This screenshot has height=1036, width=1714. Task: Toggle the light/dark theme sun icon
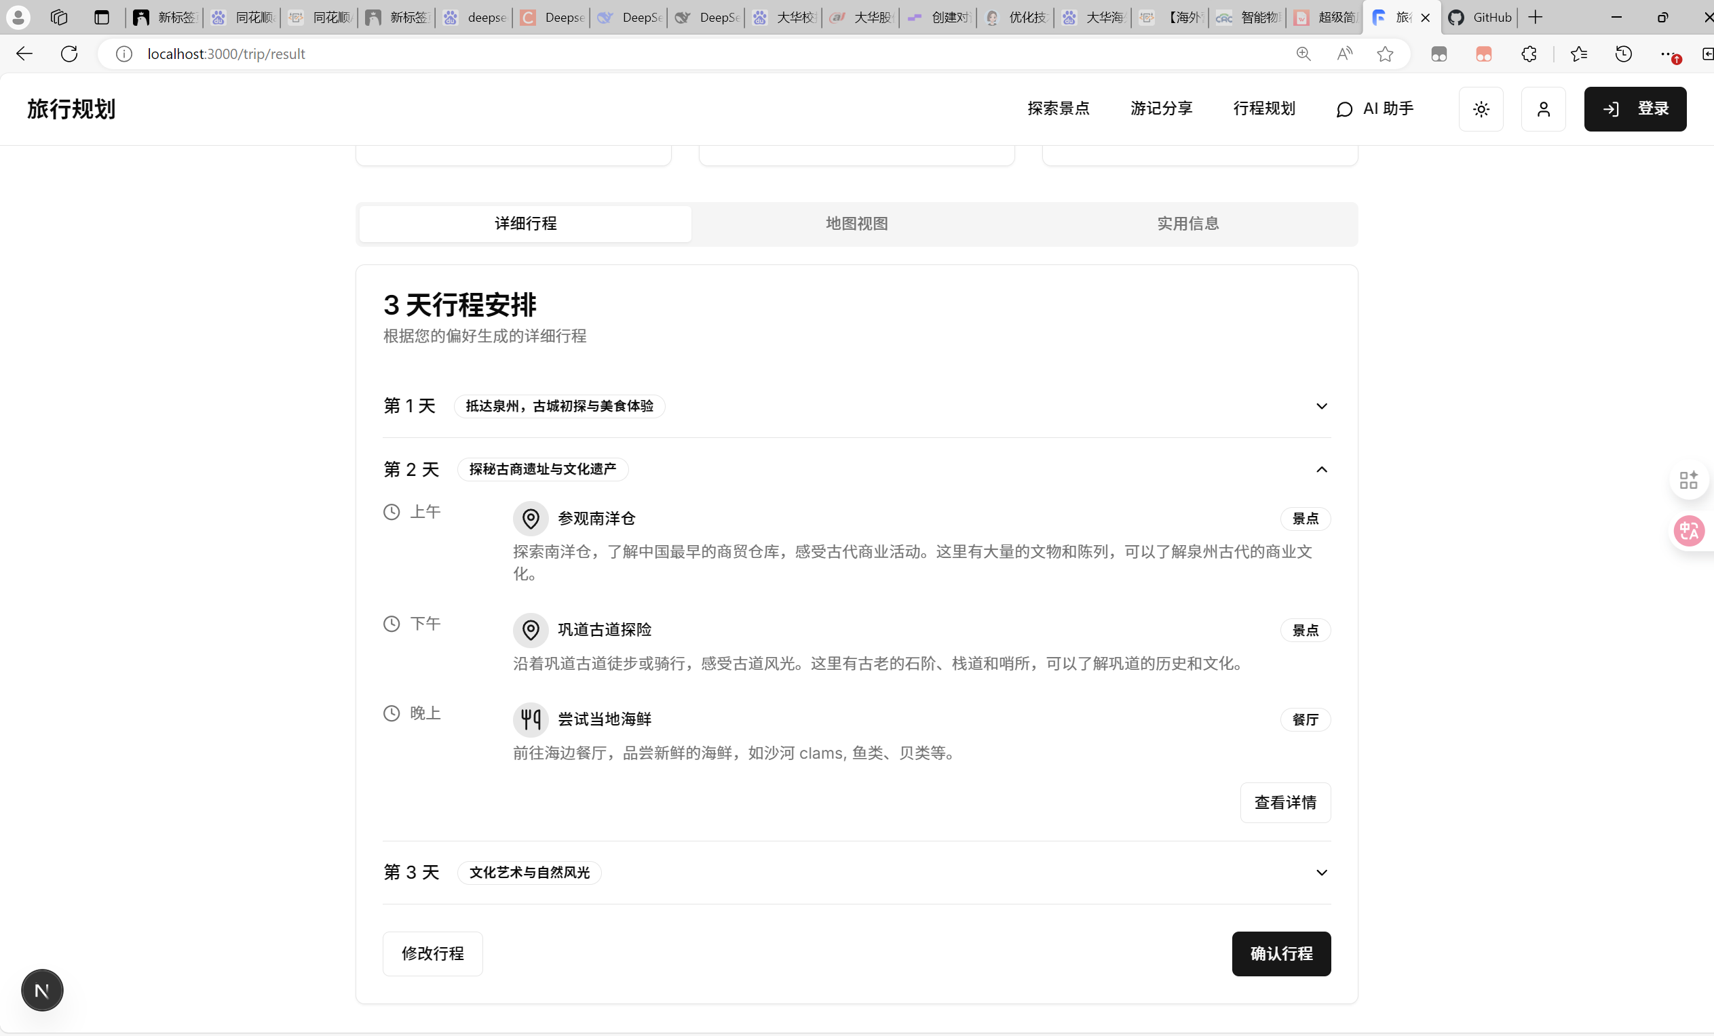[x=1481, y=109]
